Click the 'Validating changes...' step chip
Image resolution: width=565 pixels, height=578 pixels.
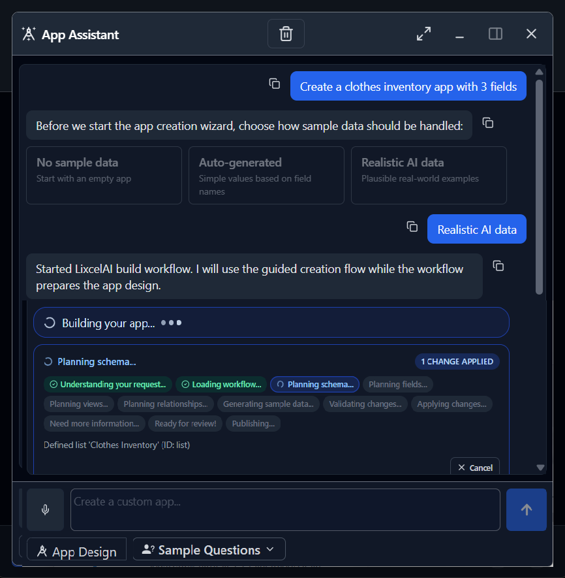pos(365,404)
